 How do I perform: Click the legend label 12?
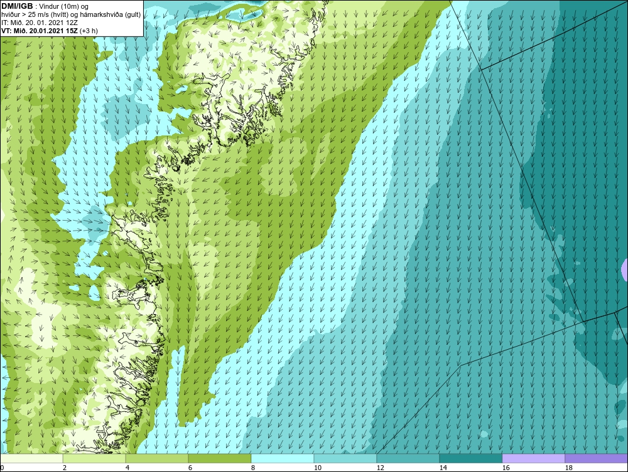click(381, 468)
